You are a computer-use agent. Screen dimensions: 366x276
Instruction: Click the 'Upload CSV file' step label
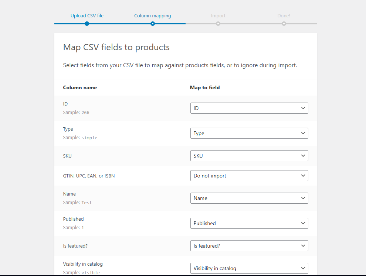(x=87, y=16)
